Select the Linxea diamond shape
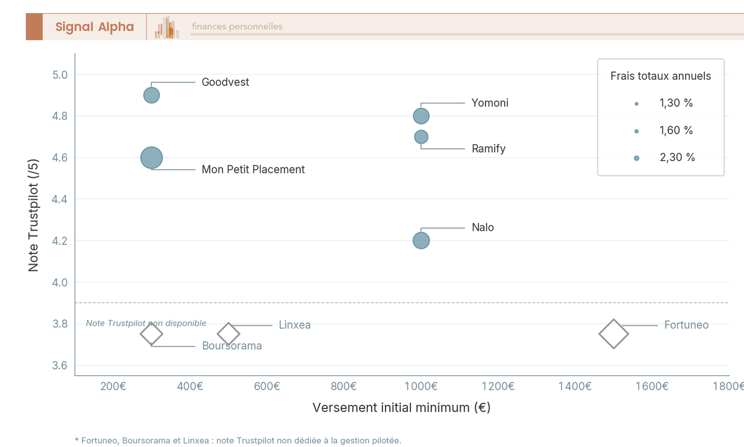The height and width of the screenshot is (447, 744). coord(228,334)
